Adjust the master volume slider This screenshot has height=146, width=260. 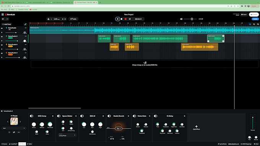pyautogui.click(x=190, y=19)
